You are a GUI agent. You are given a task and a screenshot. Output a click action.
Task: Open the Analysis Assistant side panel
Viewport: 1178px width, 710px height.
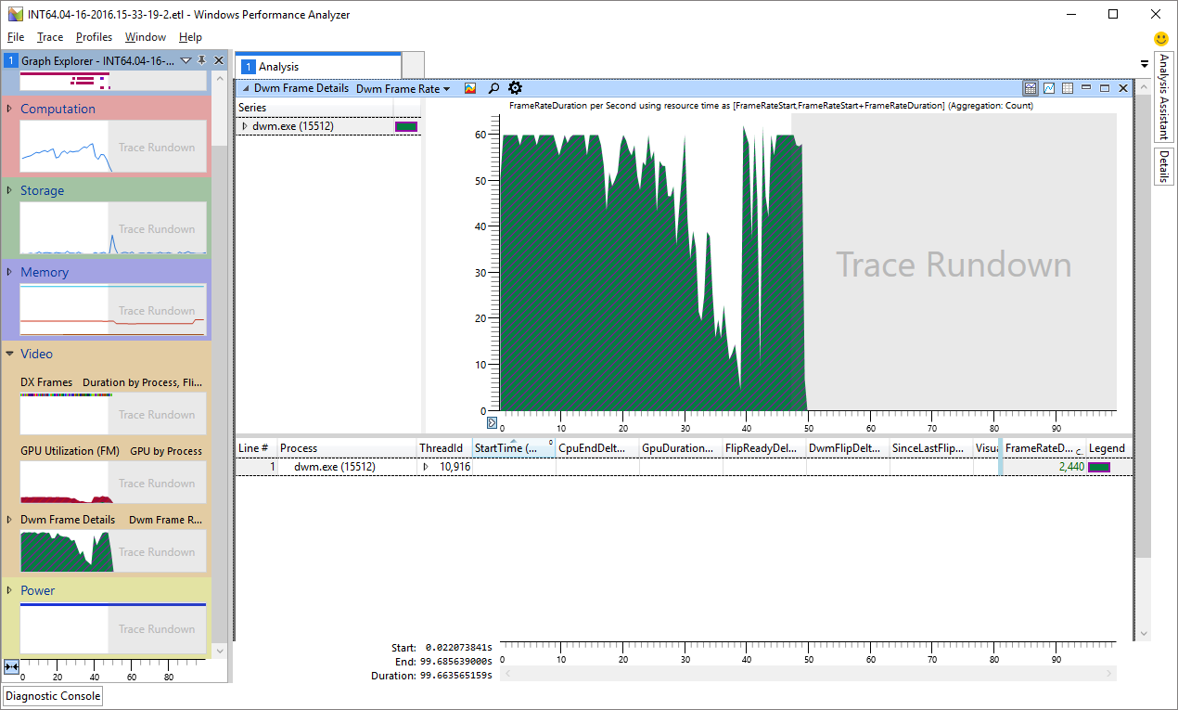[x=1163, y=96]
